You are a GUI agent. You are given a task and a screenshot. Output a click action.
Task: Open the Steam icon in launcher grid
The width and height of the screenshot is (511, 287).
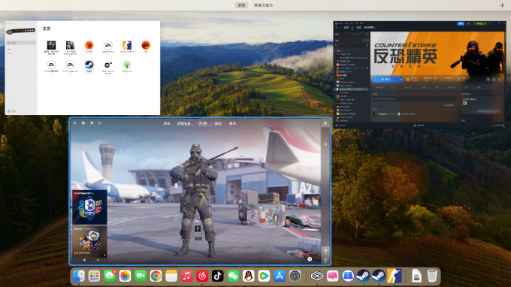point(89,65)
